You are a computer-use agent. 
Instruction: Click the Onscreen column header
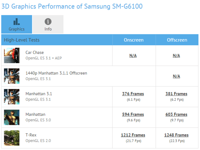pos(133,40)
